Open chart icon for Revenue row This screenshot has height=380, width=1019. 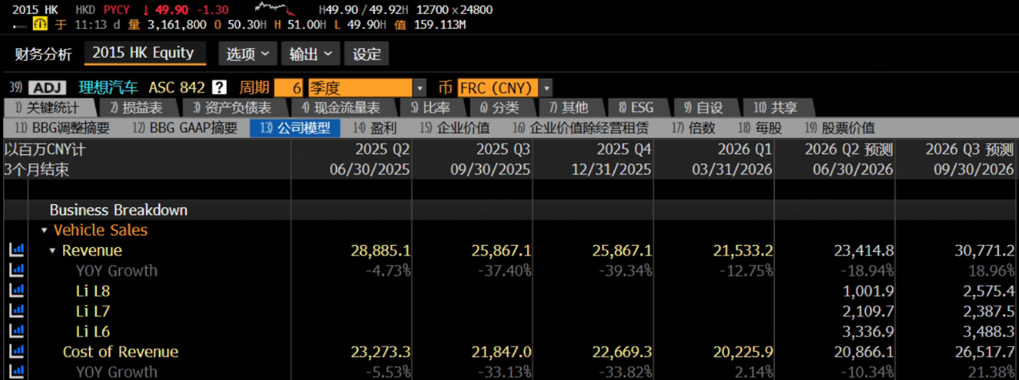coord(16,250)
